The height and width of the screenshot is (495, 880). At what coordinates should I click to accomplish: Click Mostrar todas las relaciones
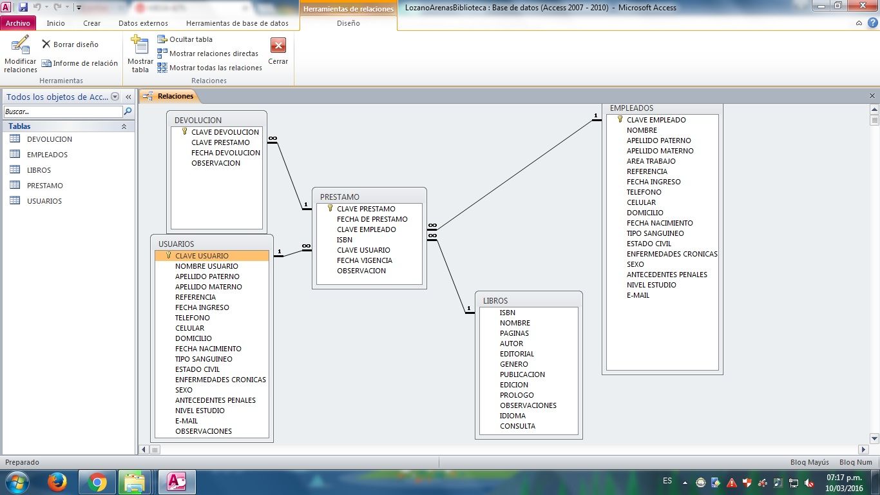tap(210, 68)
